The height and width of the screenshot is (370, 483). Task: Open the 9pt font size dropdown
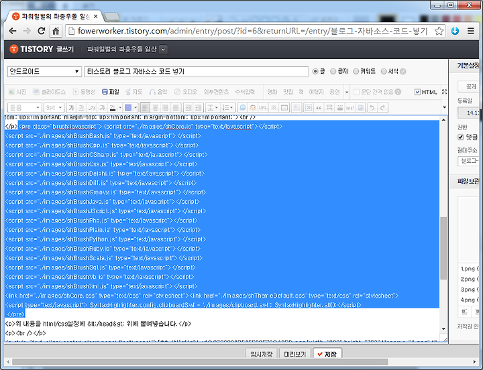pos(54,108)
